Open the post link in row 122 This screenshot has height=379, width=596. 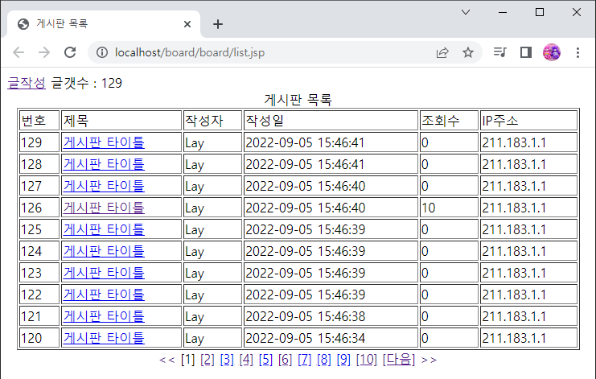pyautogui.click(x=104, y=295)
